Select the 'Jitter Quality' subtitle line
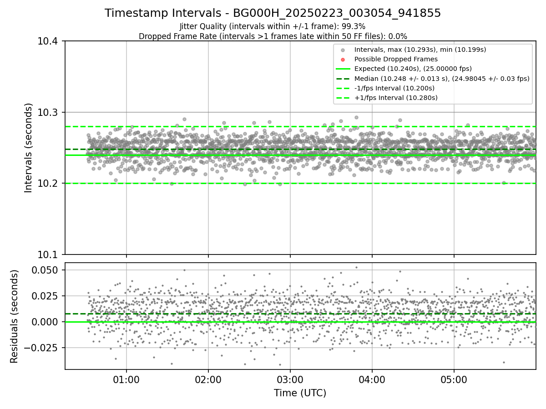Viewport: 546px width, 409px height. pos(273,26)
